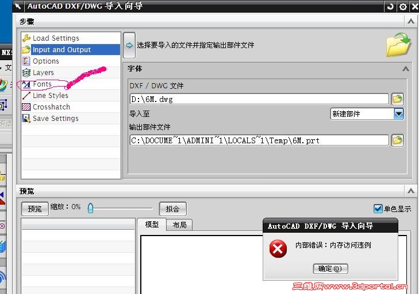This screenshot has width=419, height=294.
Task: Browse for the DXF/DWG input file
Action: click(398, 99)
